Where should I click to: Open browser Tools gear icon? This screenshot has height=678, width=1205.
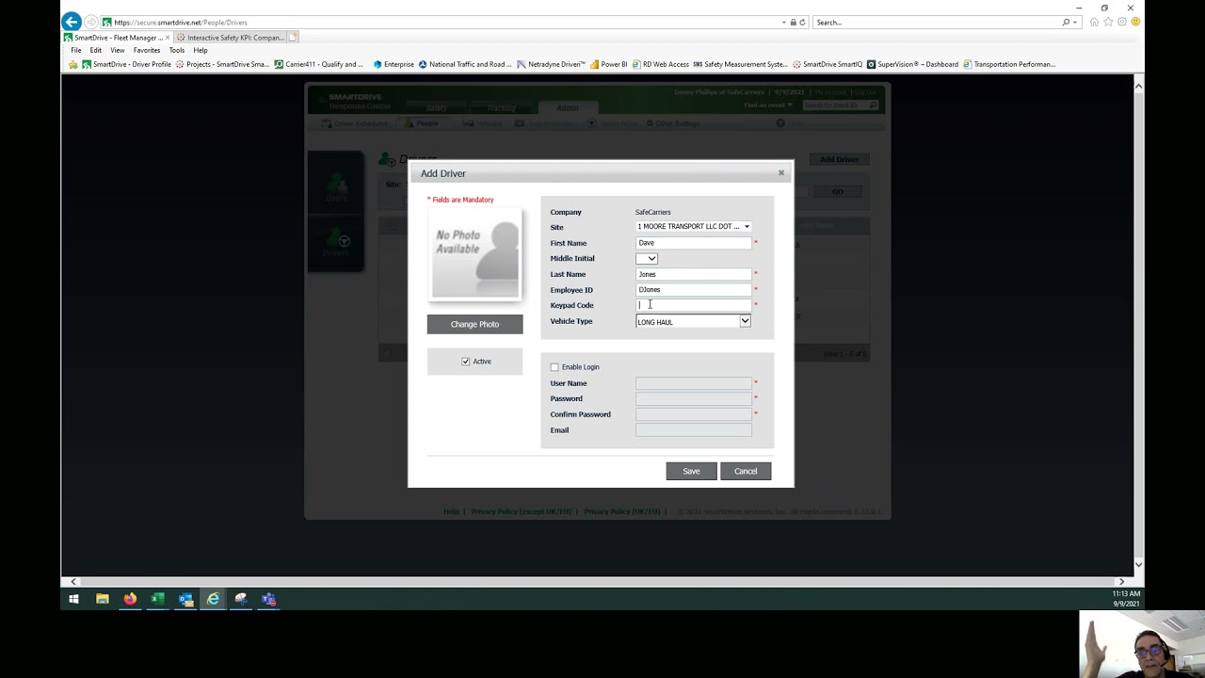[1122, 22]
